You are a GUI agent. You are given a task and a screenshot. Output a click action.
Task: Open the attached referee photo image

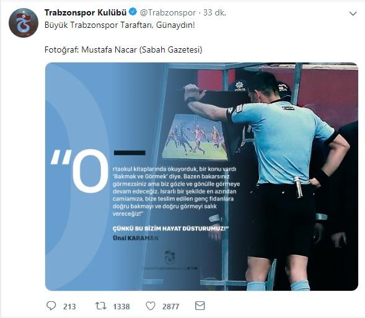[x=201, y=177]
